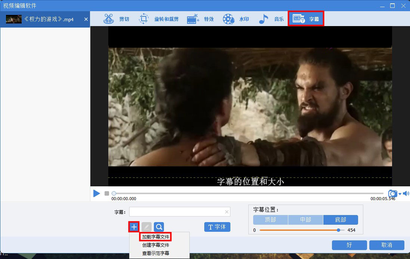Select the 字幕 subtitle tab

pos(306,19)
